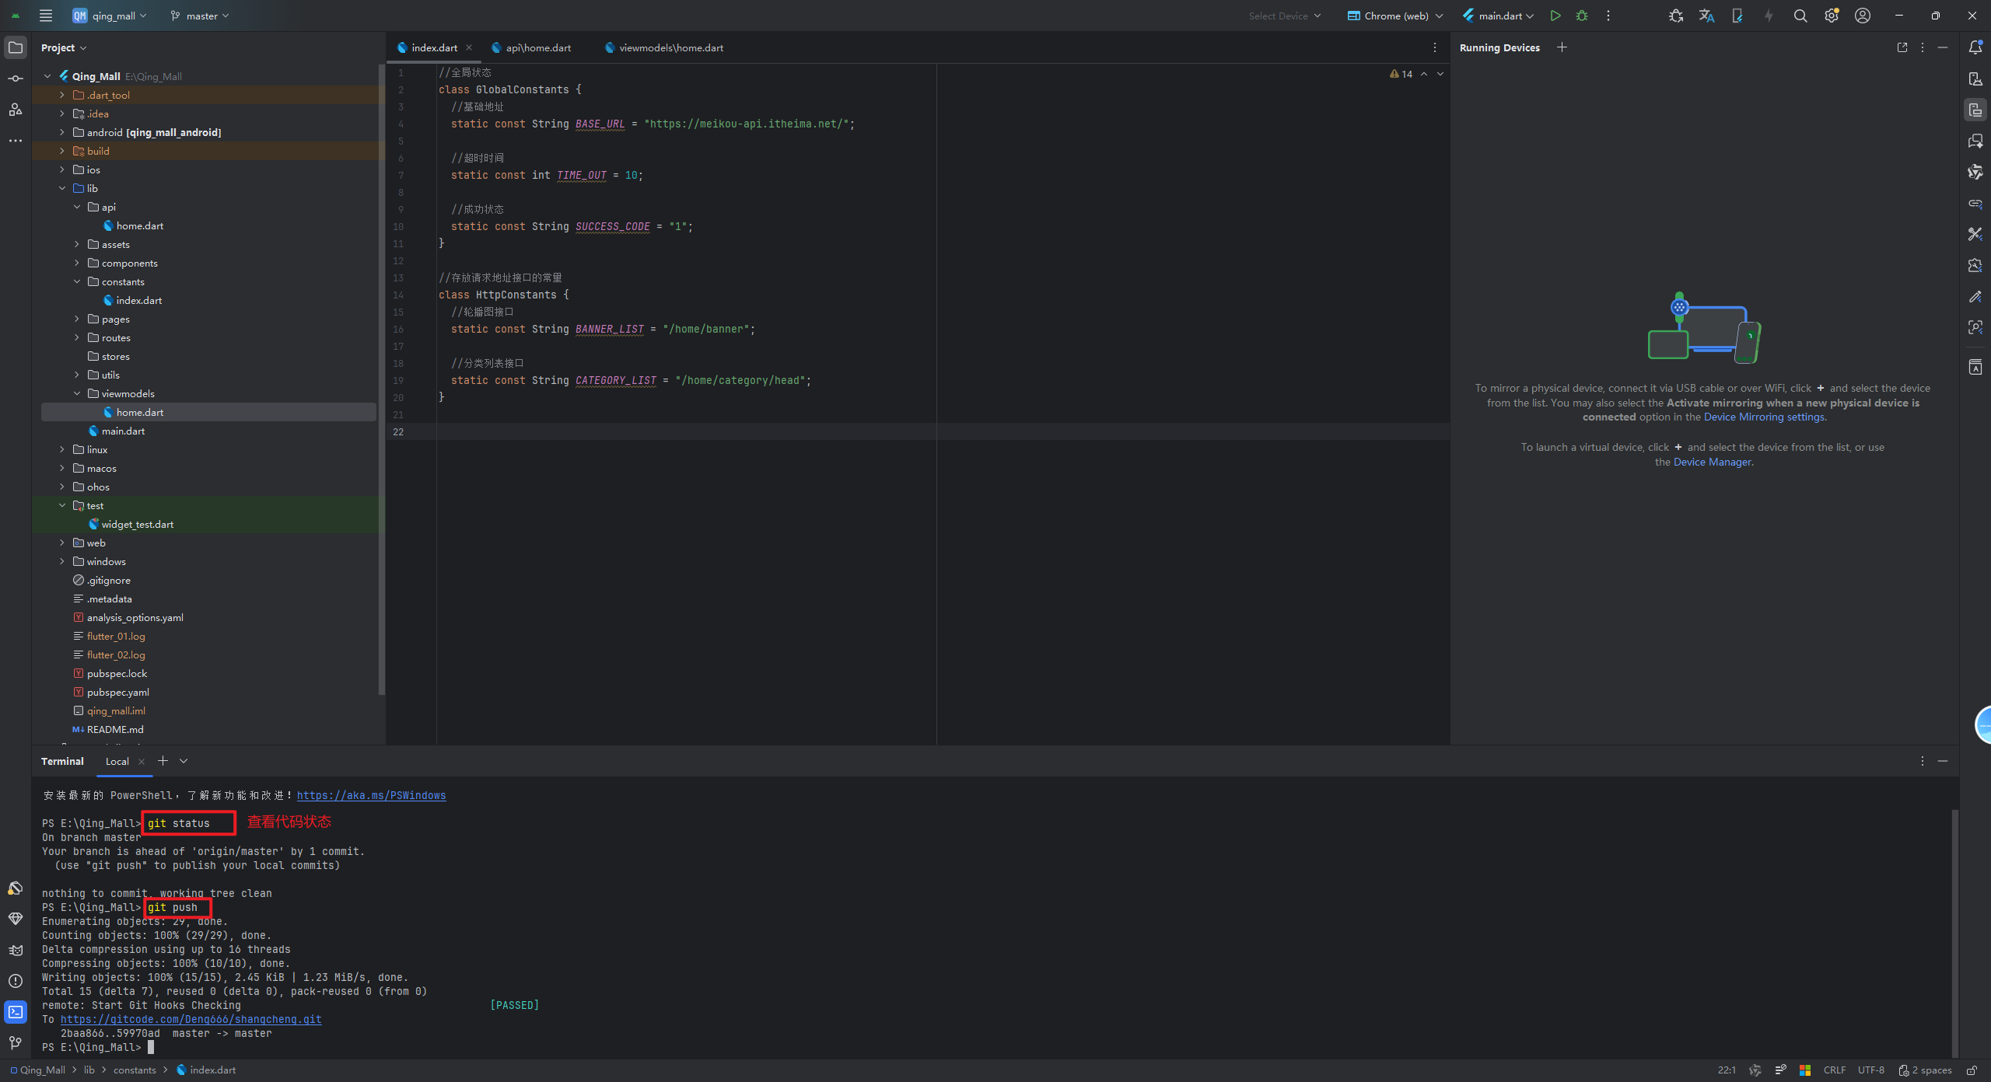Click the terminal vertical scrollbar
The width and height of the screenshot is (1991, 1082).
point(1954,933)
